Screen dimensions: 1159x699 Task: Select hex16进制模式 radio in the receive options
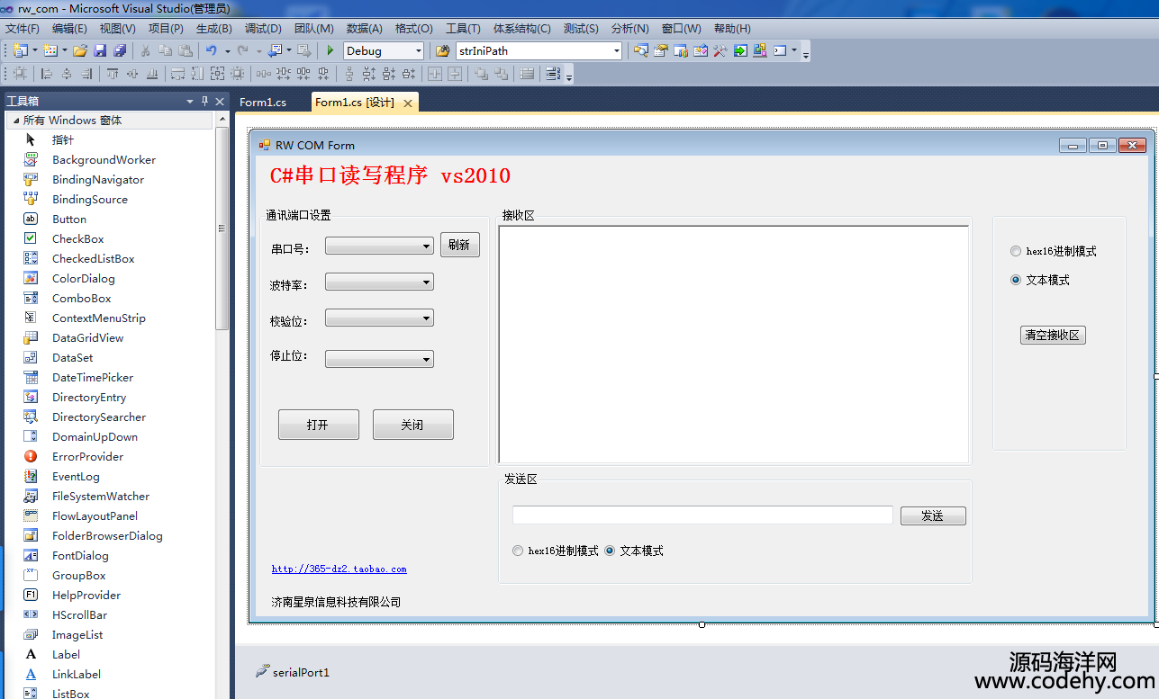pyautogui.click(x=1016, y=252)
